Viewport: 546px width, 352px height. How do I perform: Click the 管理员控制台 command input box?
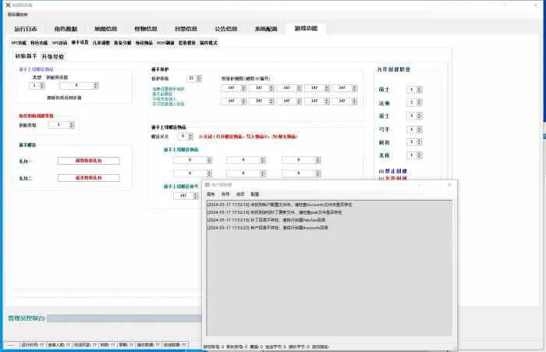click(x=124, y=318)
